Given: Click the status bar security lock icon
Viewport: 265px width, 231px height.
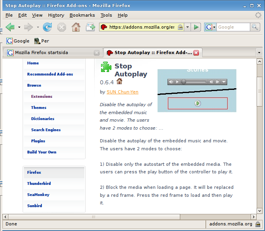Looking at the screenshot, I should pos(258,224).
